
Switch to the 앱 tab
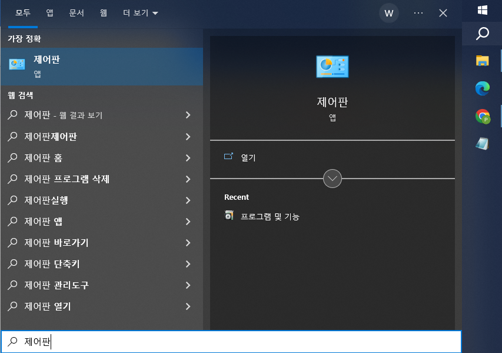coord(49,12)
